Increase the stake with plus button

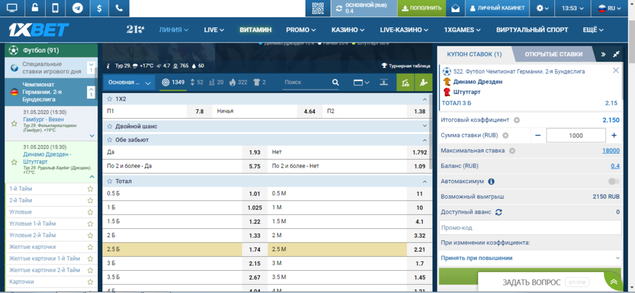pyautogui.click(x=613, y=136)
